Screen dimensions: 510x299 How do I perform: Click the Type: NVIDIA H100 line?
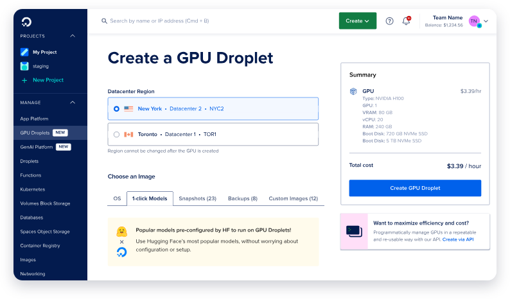pyautogui.click(x=383, y=98)
